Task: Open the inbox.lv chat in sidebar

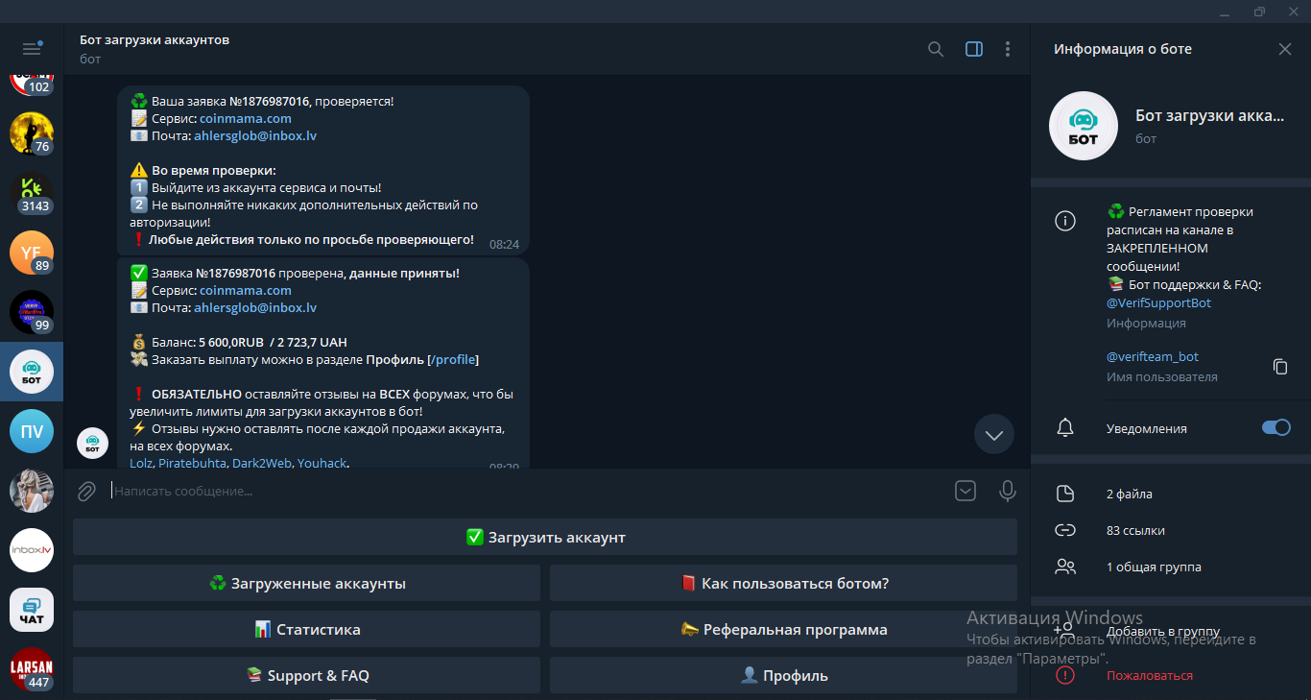Action: tap(32, 550)
